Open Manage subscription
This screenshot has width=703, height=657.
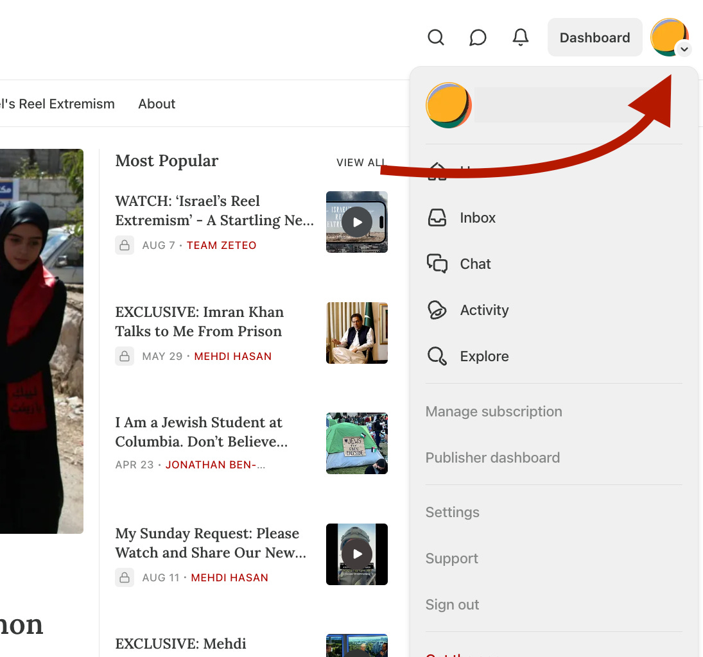pos(494,411)
